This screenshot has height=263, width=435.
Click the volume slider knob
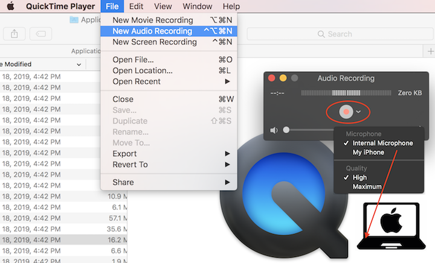[x=286, y=130]
